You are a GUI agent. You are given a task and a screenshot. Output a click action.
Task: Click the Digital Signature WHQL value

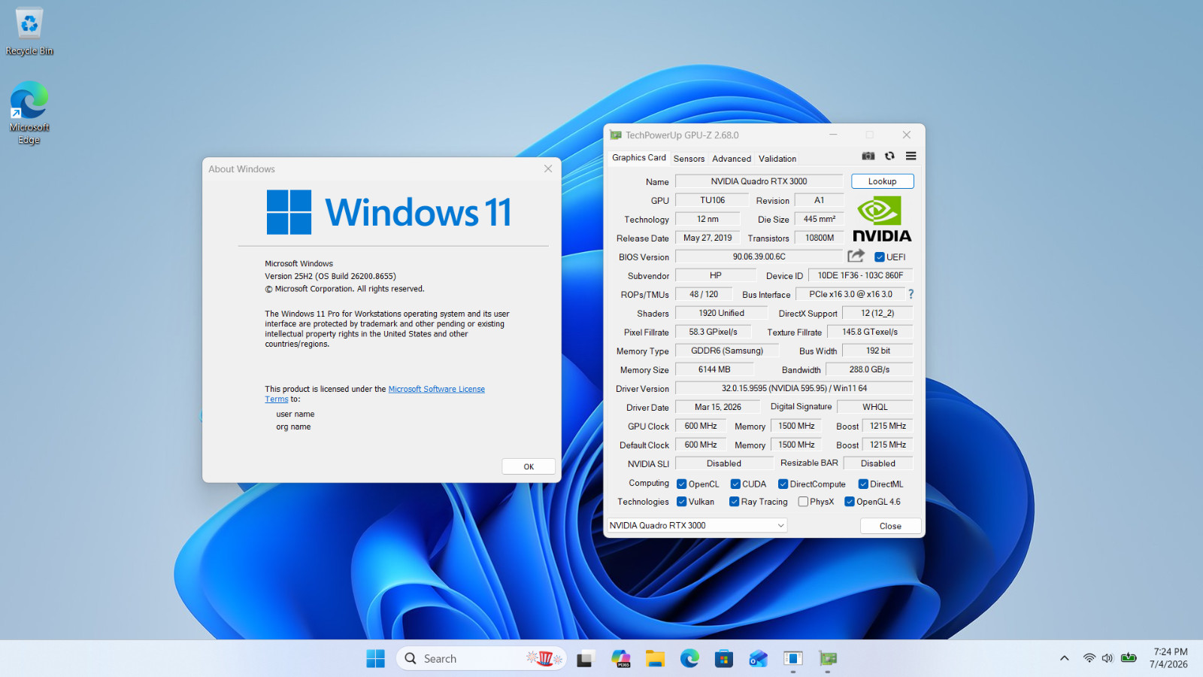click(x=875, y=407)
